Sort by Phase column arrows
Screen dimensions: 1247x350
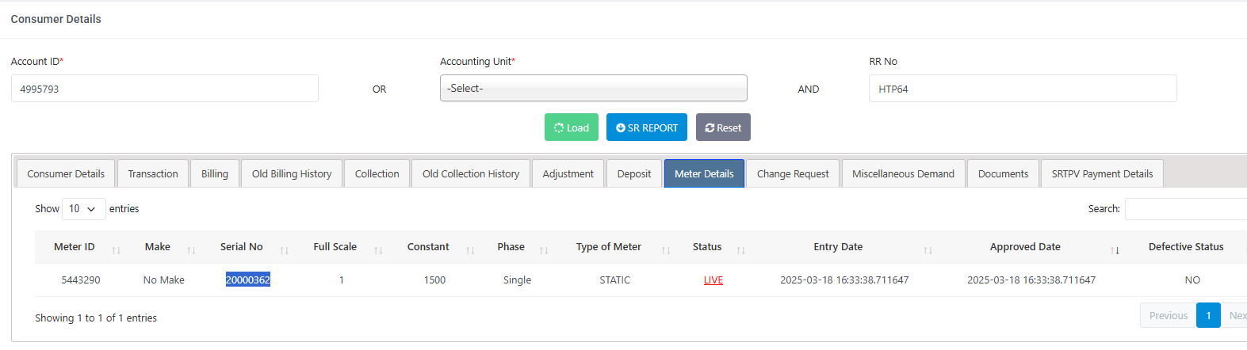click(x=544, y=250)
